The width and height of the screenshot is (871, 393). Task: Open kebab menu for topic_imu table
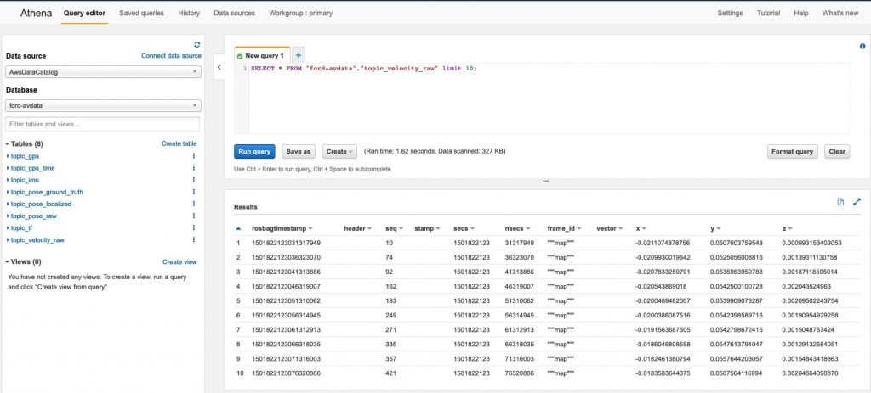[x=193, y=180]
